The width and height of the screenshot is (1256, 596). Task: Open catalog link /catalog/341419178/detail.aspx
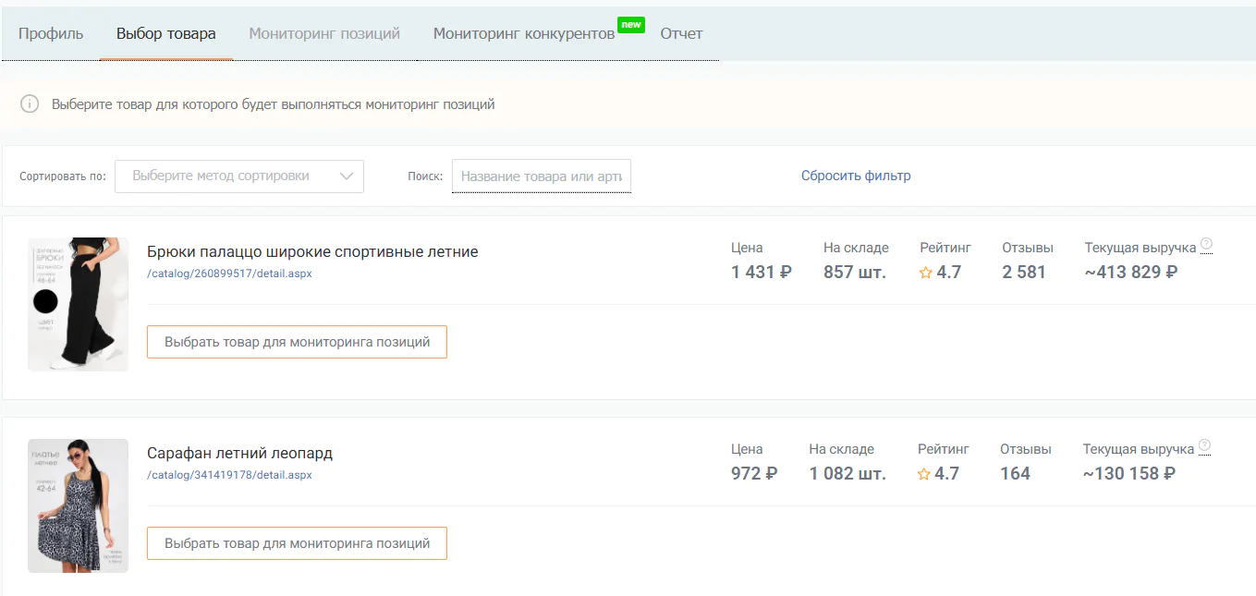(229, 475)
